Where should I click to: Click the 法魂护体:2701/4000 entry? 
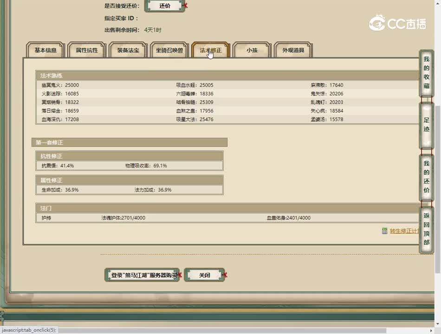(x=123, y=218)
